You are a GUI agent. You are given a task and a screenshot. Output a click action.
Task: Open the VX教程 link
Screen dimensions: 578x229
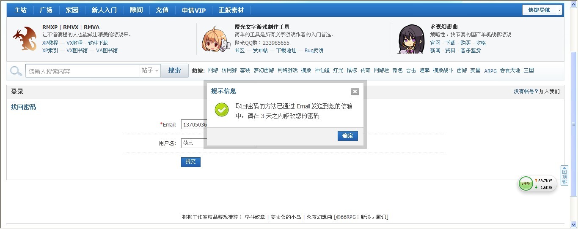tap(74, 43)
